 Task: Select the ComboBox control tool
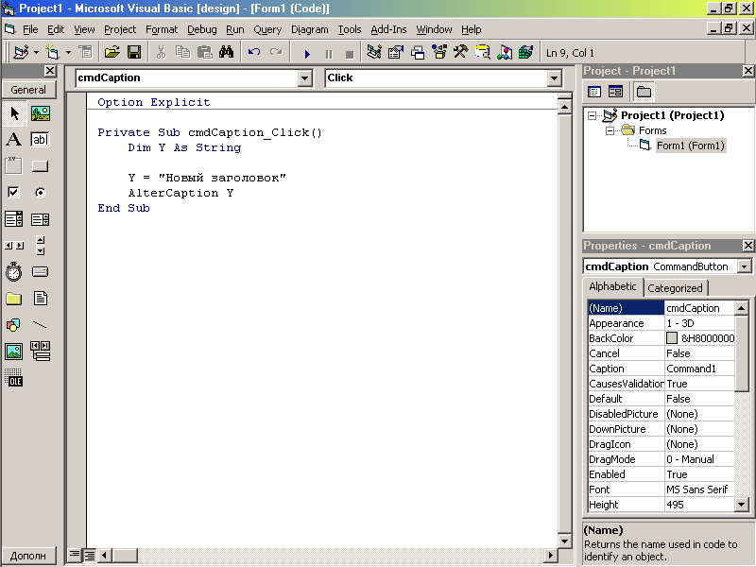click(14, 219)
